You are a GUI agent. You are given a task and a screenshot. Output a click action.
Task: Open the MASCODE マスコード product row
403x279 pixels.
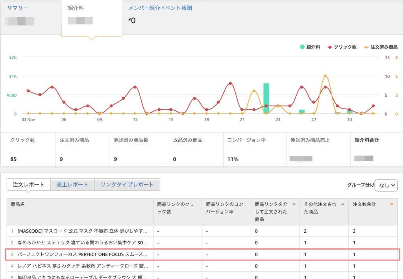(x=83, y=231)
